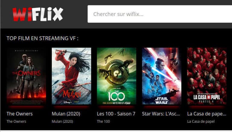The width and height of the screenshot is (232, 132).
Task: Click the Wiflix logo
Action: [38, 14]
